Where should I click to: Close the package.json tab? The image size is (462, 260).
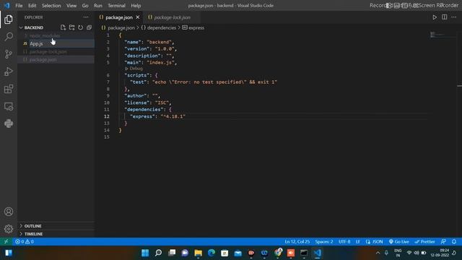click(x=138, y=17)
